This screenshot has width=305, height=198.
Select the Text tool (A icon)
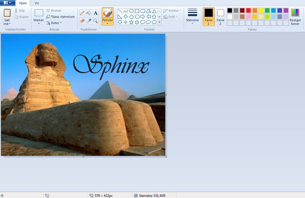pos(96,13)
